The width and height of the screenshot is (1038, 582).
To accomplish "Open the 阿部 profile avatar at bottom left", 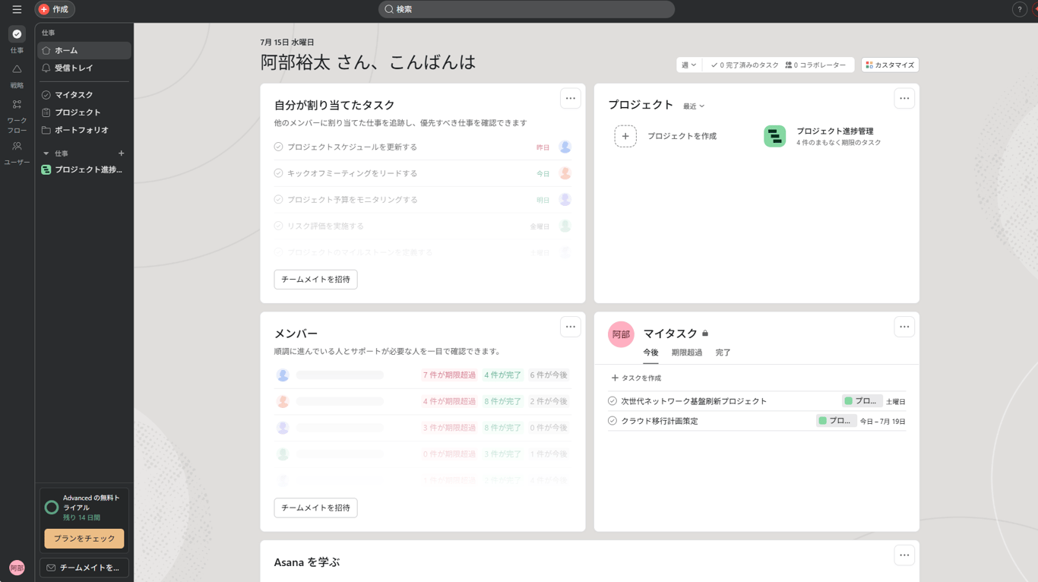I will (x=17, y=568).
